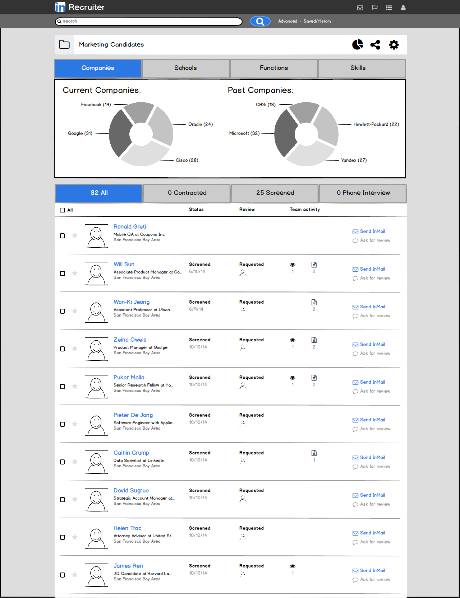Screen dimensions: 460x598
Task: Star candidate Will Sun
Action: (75, 273)
